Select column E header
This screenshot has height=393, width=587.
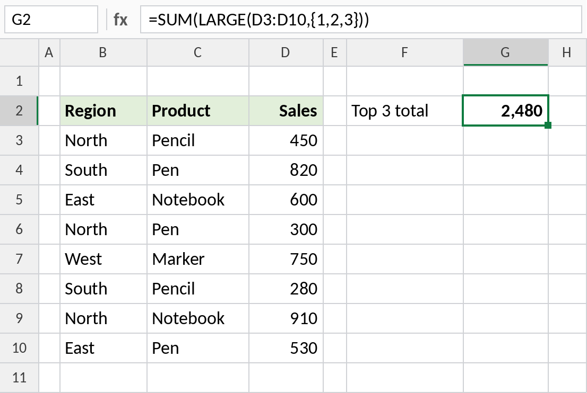click(x=335, y=52)
